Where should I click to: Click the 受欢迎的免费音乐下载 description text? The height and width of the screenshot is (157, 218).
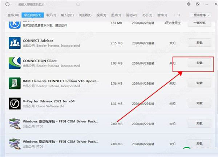(45, 25)
